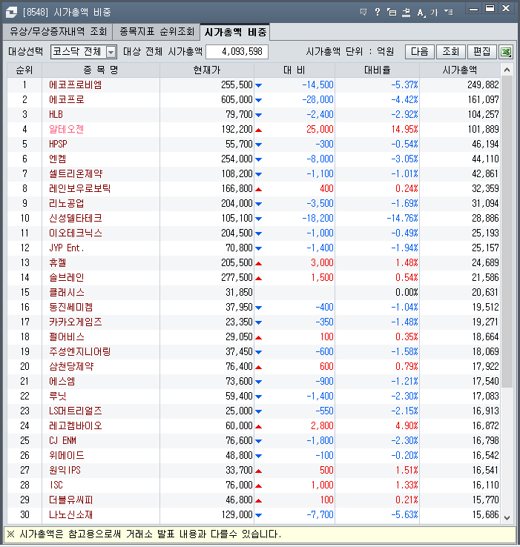Select stock 카카오게임즈

pyautogui.click(x=76, y=322)
